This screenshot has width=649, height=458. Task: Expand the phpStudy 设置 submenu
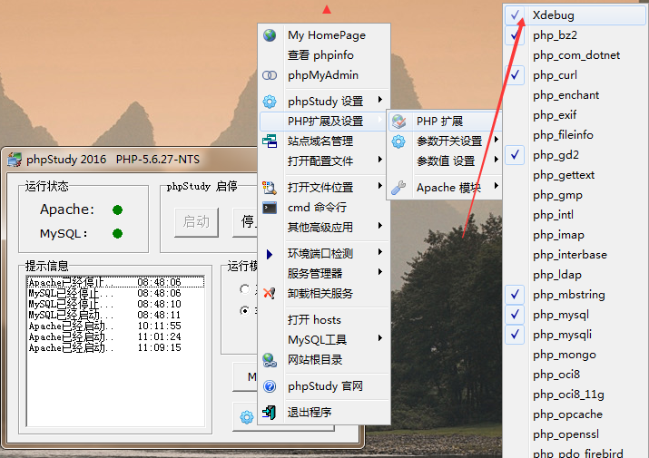point(380,99)
